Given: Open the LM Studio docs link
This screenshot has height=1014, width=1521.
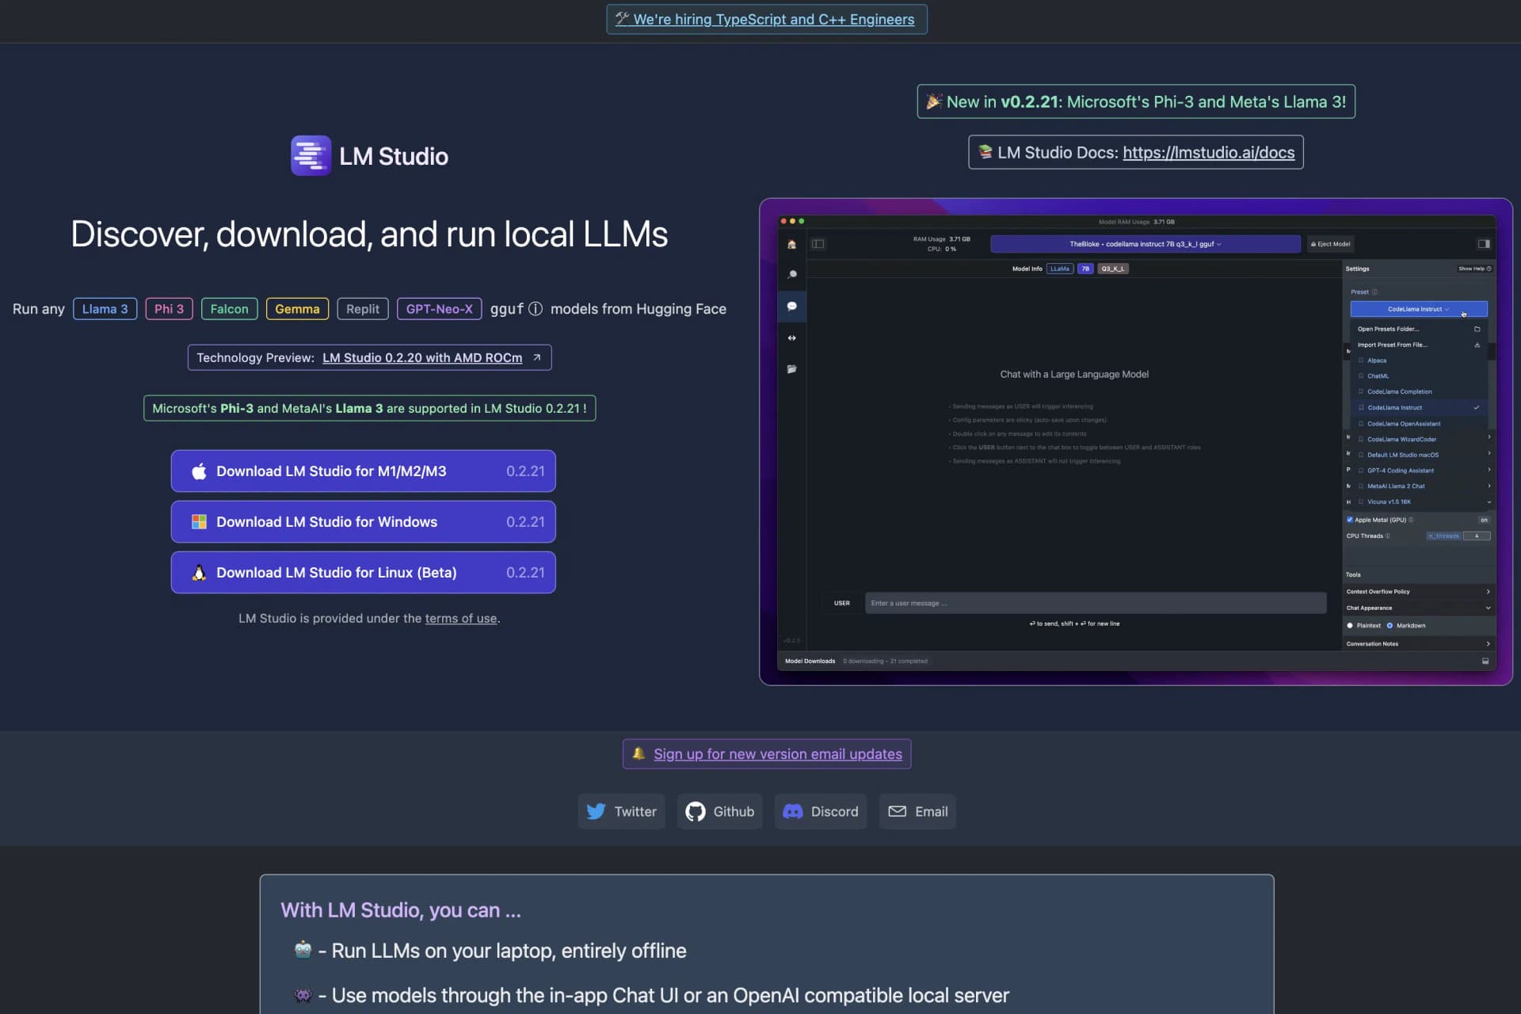Looking at the screenshot, I should click(1208, 152).
